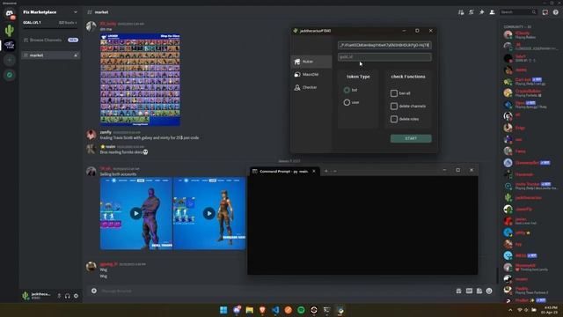Screen dimensions: 563x317
Task: Tick the ban all checkbox
Action: [x=394, y=93]
